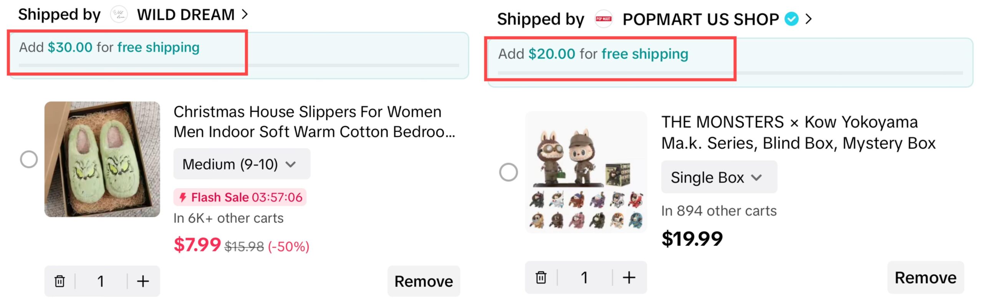Click WILD DREAM free shipping progress bar
The width and height of the screenshot is (983, 306).
click(x=238, y=65)
